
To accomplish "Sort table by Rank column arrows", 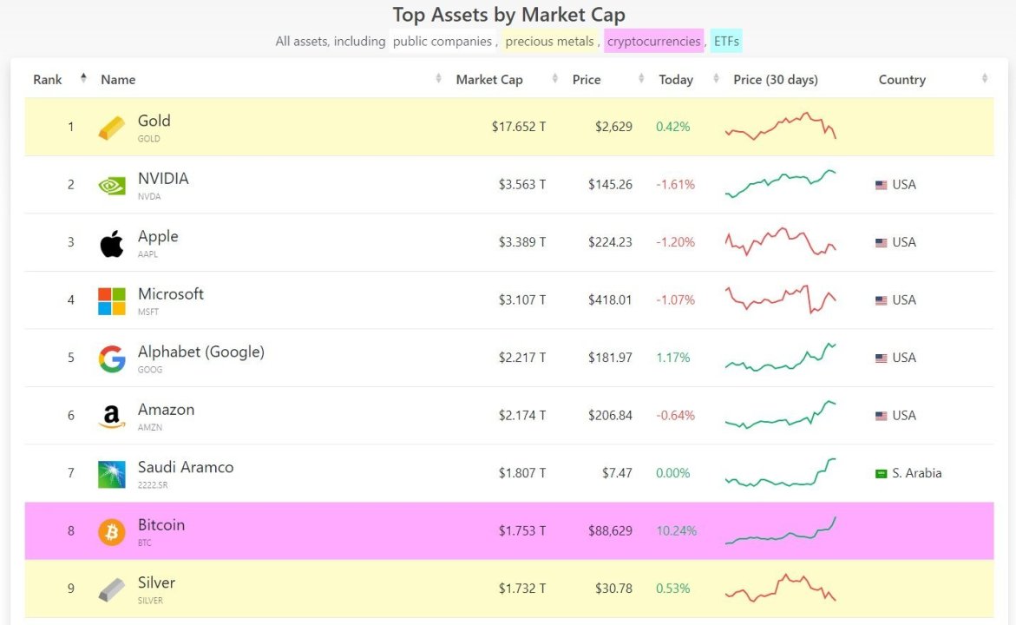I will (83, 79).
